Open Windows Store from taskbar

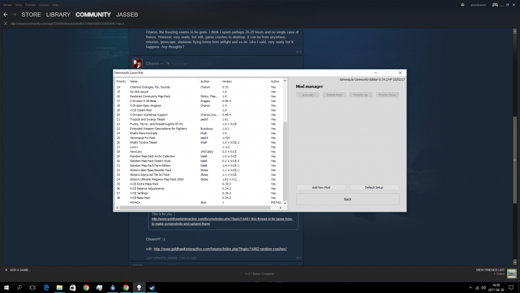(x=73, y=287)
